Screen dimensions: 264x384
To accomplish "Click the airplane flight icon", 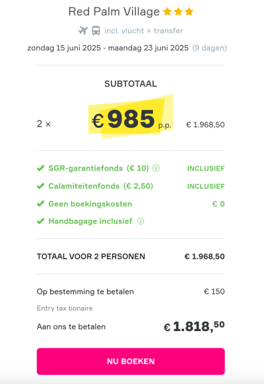I will point(83,30).
